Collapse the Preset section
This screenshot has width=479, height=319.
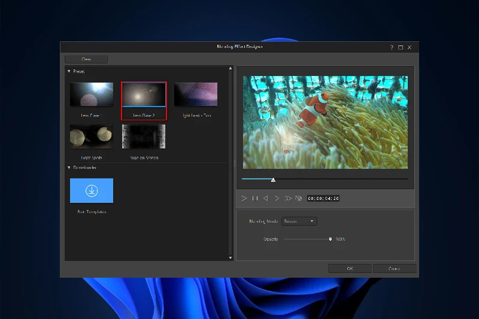click(x=69, y=71)
